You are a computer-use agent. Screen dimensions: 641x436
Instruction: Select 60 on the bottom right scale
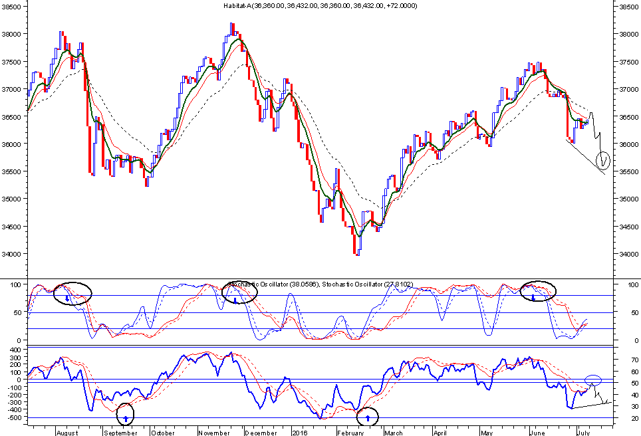pyautogui.click(x=635, y=372)
